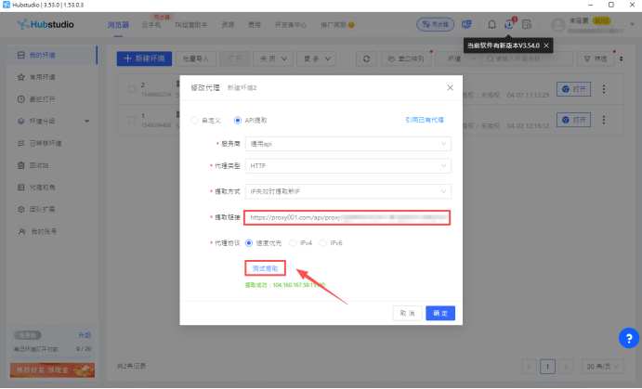Screen dimensions: 642x389
Task: Click the 测试提取 link
Action: pos(266,268)
